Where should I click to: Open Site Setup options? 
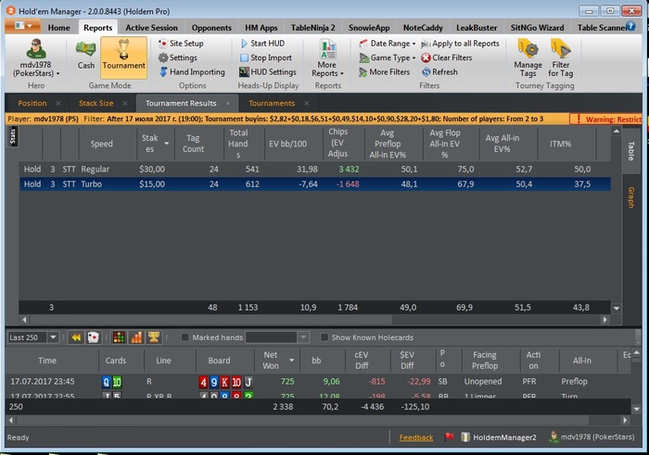point(181,44)
